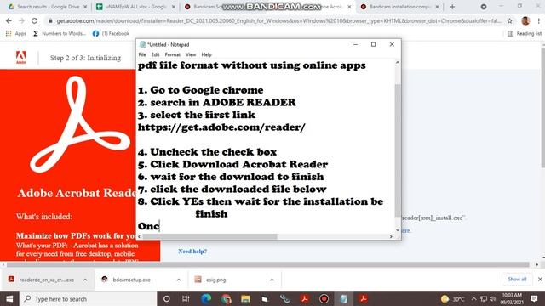Click the browser forward arrow
Viewport: 545px width, 306px height.
[x=21, y=20]
